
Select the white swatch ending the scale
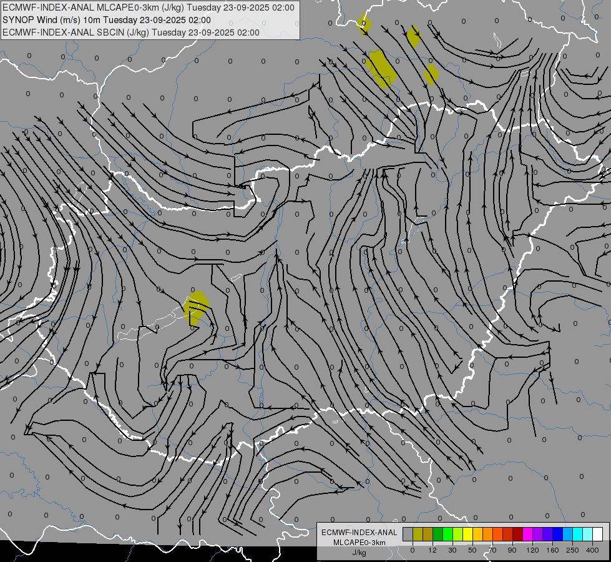click(x=597, y=534)
